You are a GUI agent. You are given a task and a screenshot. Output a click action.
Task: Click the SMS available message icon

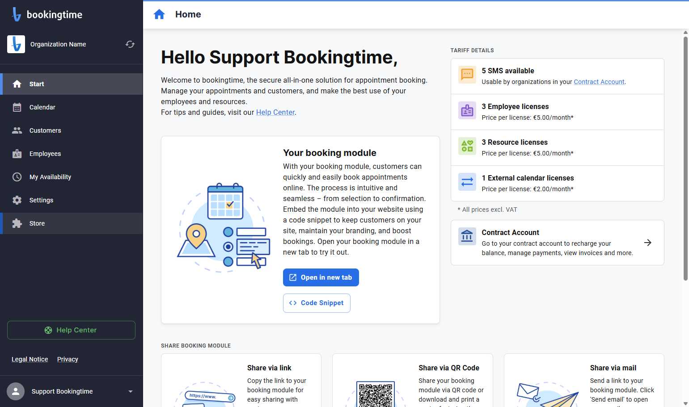(x=467, y=75)
